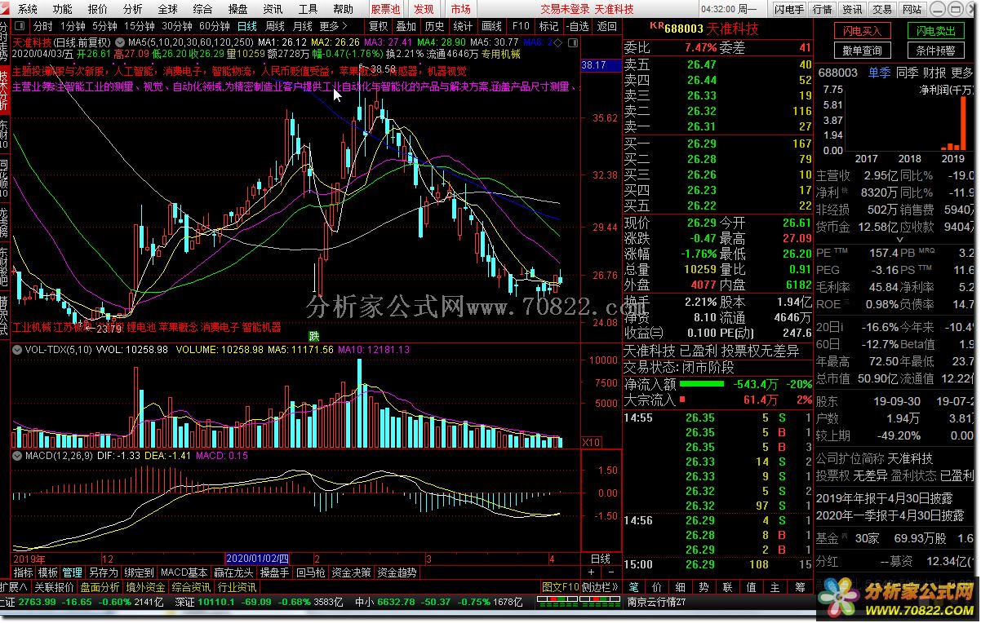981x623 pixels.
Task: Click the 股票池 button
Action: [x=385, y=9]
